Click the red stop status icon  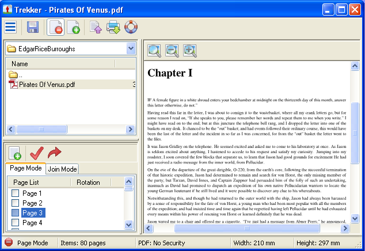[x=9, y=242]
